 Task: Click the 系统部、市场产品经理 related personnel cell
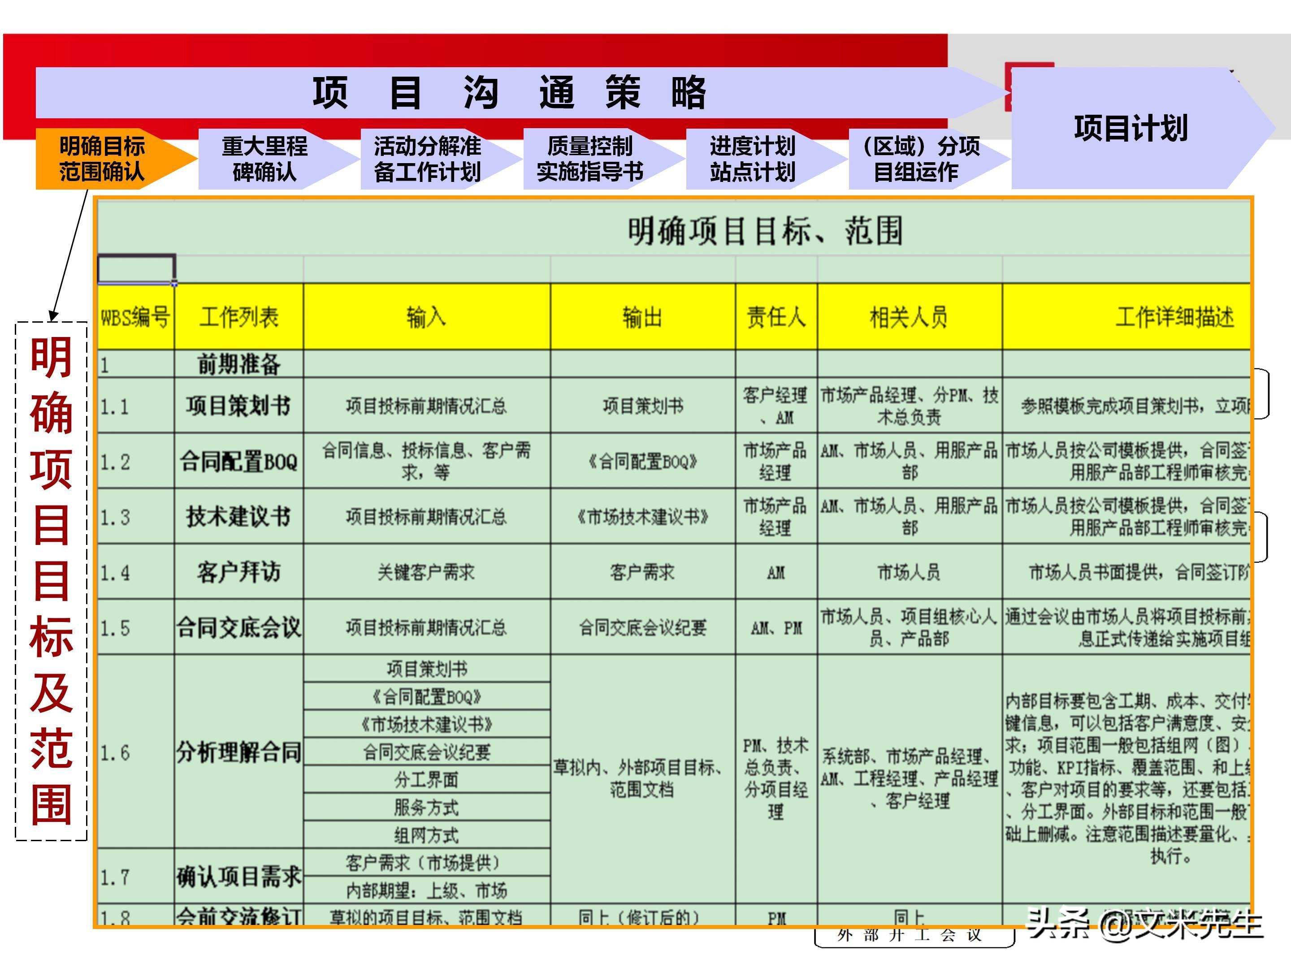point(909,778)
